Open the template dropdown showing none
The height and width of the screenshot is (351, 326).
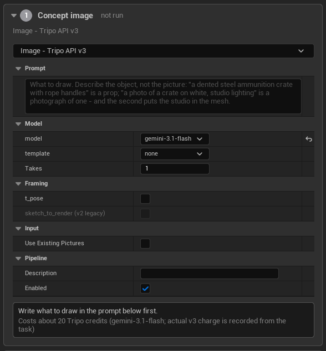tap(175, 154)
